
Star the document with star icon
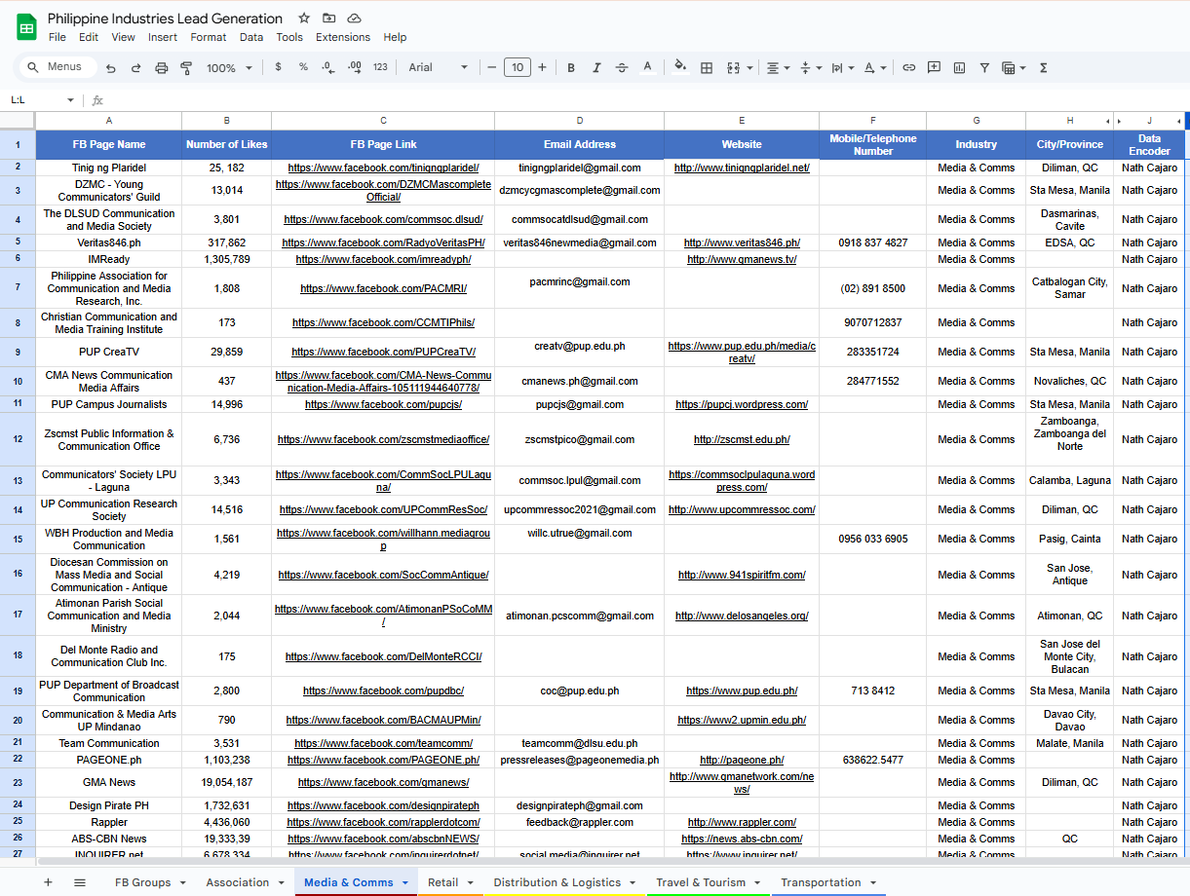pyautogui.click(x=304, y=19)
